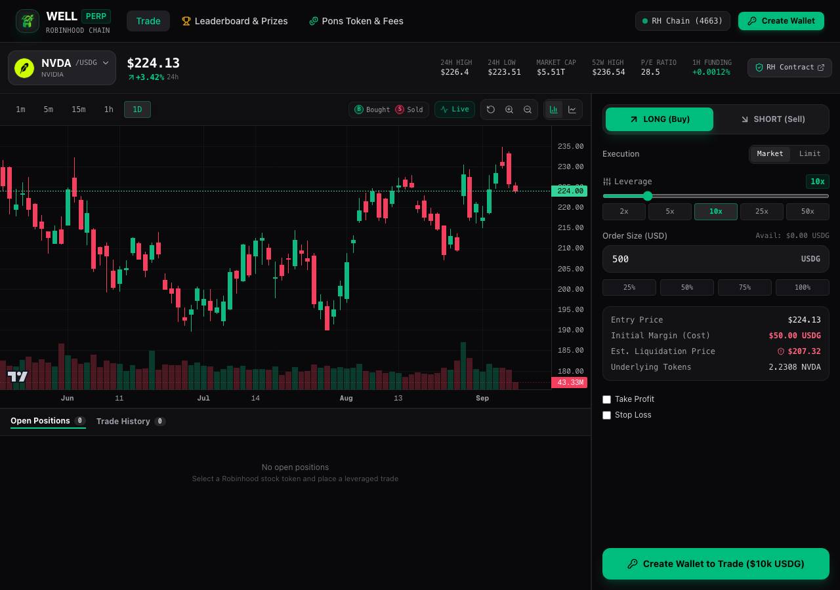Click the $236.54 52W high value
Screen dimensions: 840x590
click(x=608, y=72)
